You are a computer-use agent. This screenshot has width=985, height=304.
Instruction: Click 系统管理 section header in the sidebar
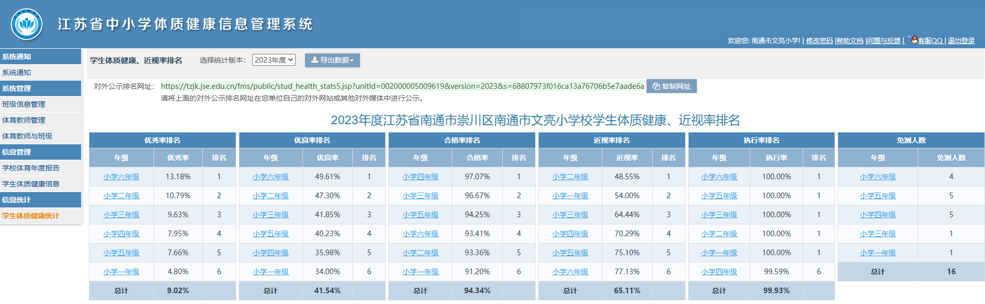pyautogui.click(x=41, y=88)
